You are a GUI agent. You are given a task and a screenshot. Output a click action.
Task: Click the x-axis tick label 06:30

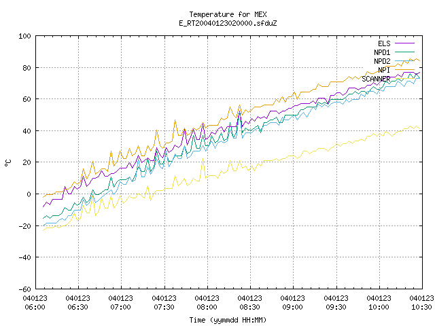click(x=78, y=307)
